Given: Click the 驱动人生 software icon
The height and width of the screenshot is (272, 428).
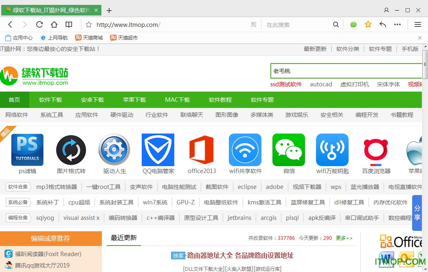Looking at the screenshot, I should click(114, 149).
